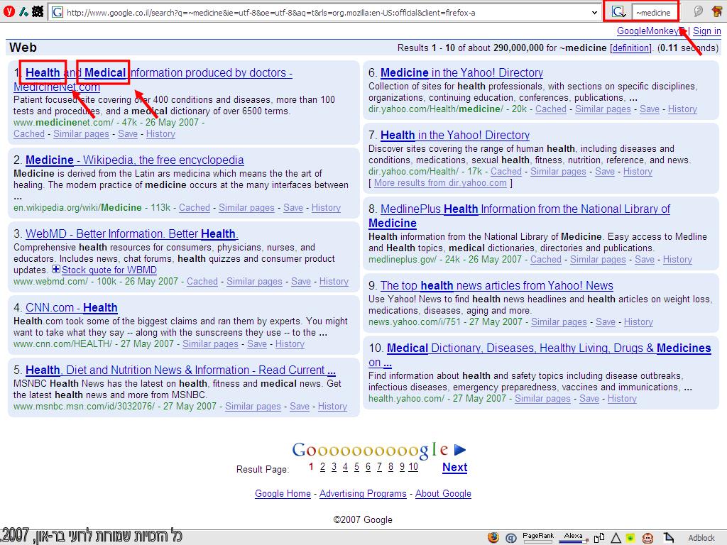Click Save link for www.cnn.com result
Viewport: 727px width, 545px height.
point(257,344)
